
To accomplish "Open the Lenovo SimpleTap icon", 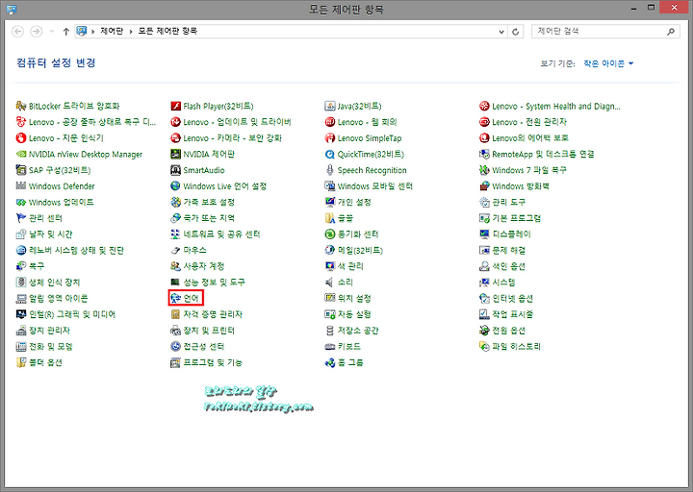I will [x=330, y=138].
